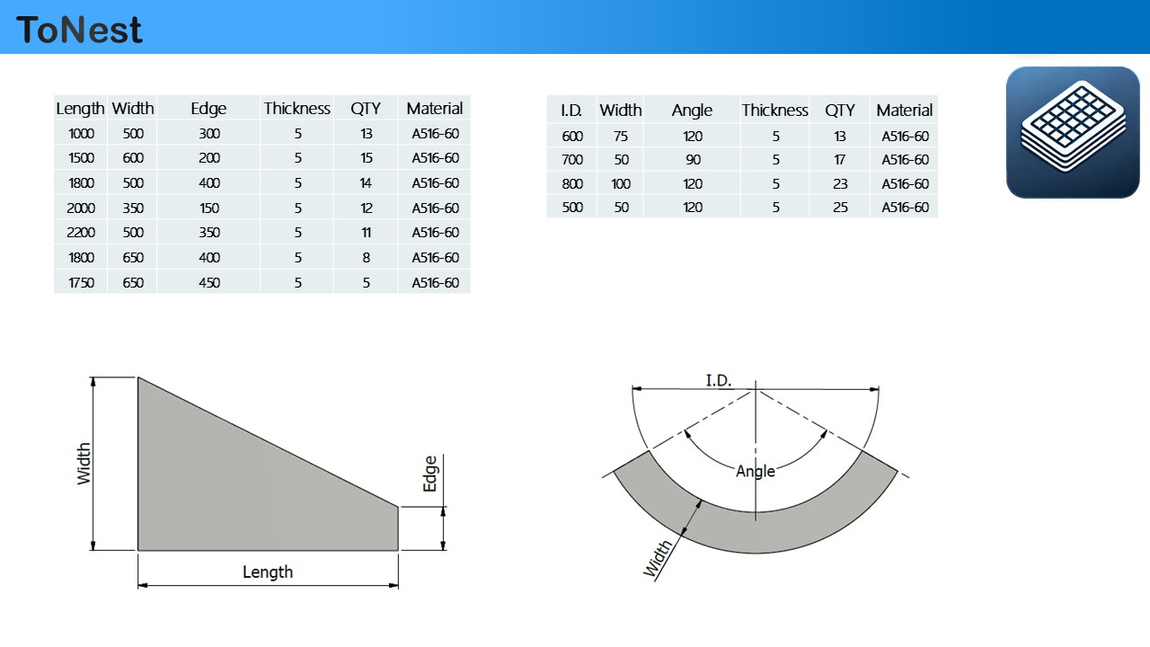Click the Material header of the left table
The width and height of the screenshot is (1150, 647).
pos(435,109)
